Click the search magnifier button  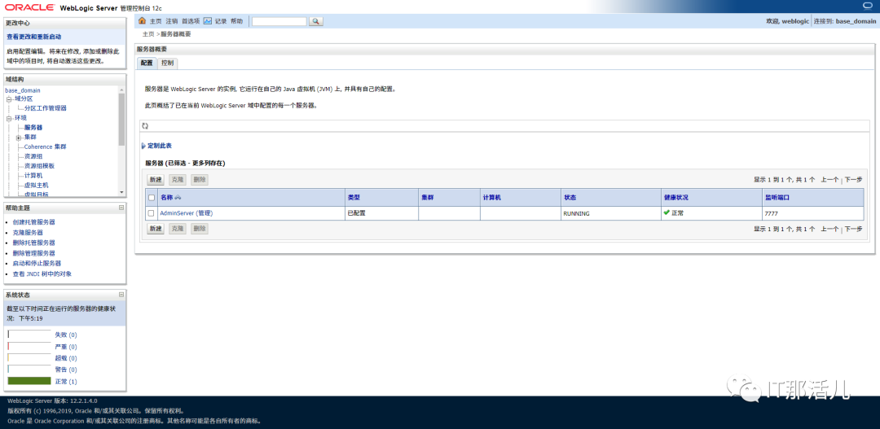tap(316, 21)
